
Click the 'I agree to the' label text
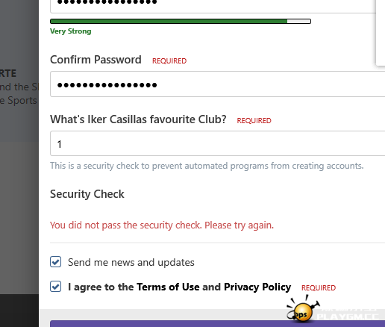tap(101, 287)
